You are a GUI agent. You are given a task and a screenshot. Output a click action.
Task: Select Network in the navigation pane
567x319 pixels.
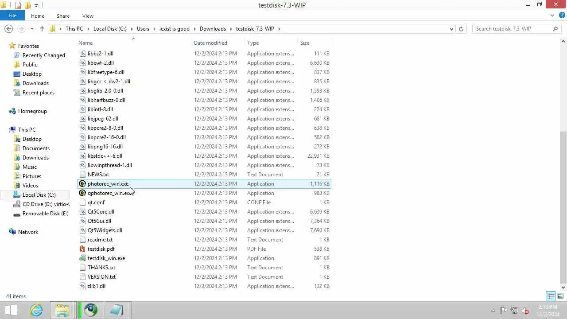28,232
